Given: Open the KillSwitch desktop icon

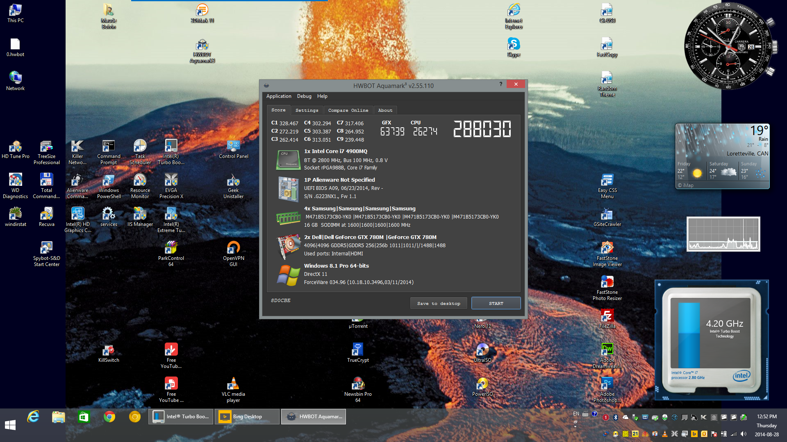Looking at the screenshot, I should (x=109, y=353).
